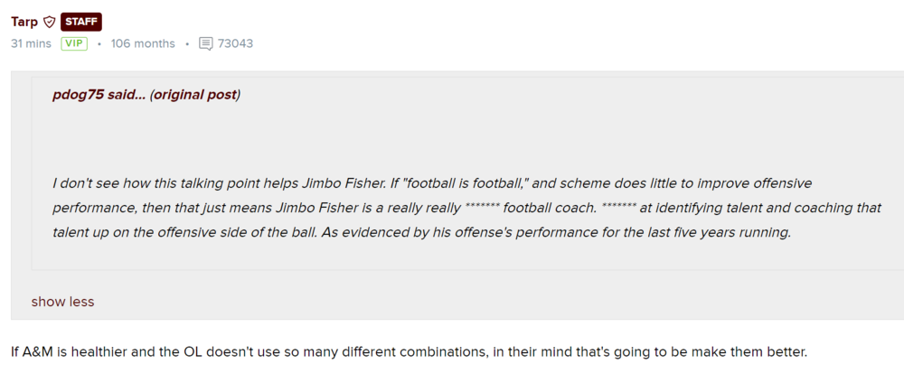Click the green VIP badge
Screen dimensions: 904x383
74,43
